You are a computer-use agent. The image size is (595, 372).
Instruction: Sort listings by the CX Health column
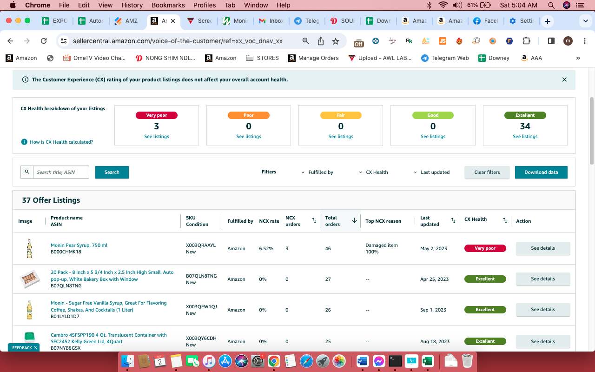[x=505, y=220]
